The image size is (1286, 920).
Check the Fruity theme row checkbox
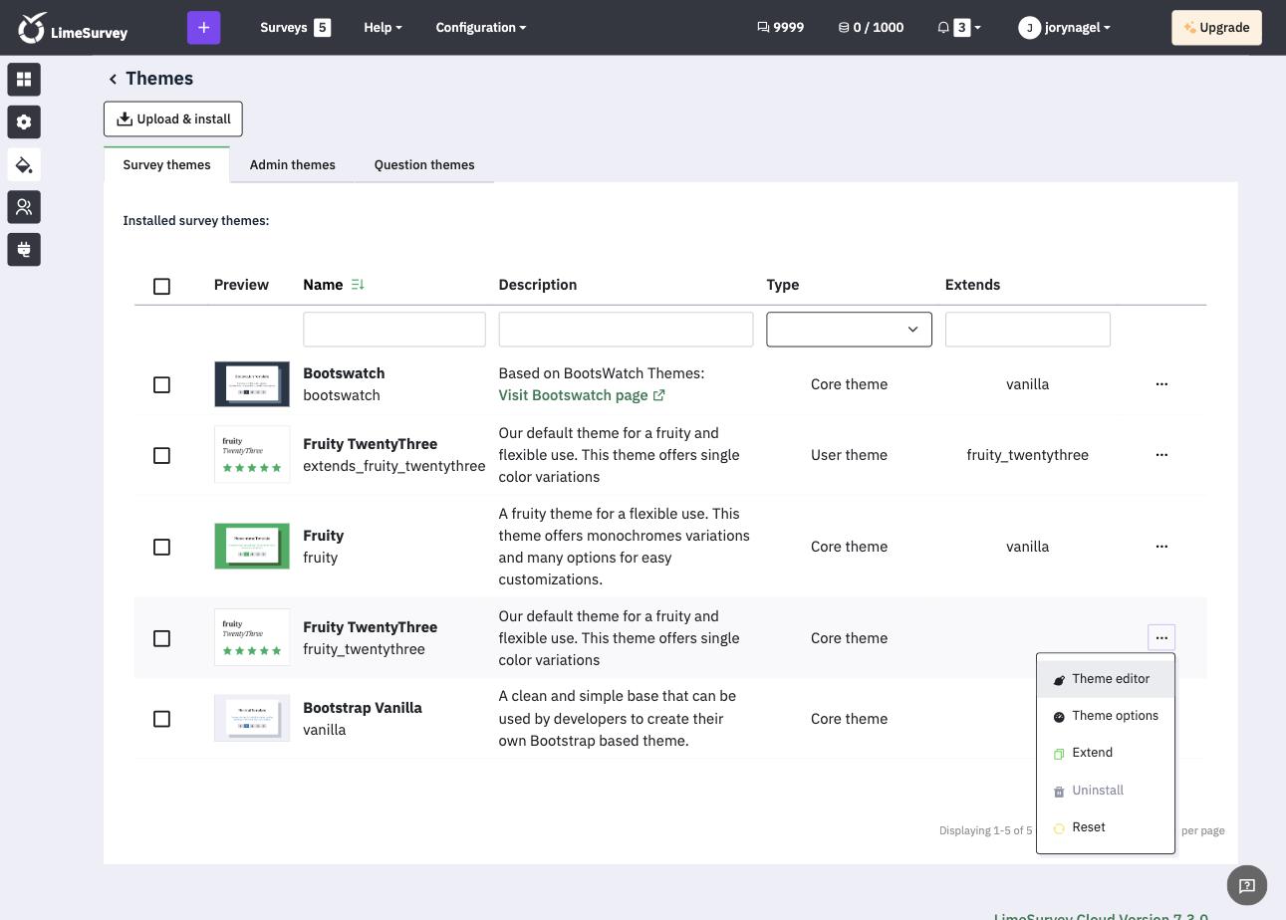click(161, 548)
